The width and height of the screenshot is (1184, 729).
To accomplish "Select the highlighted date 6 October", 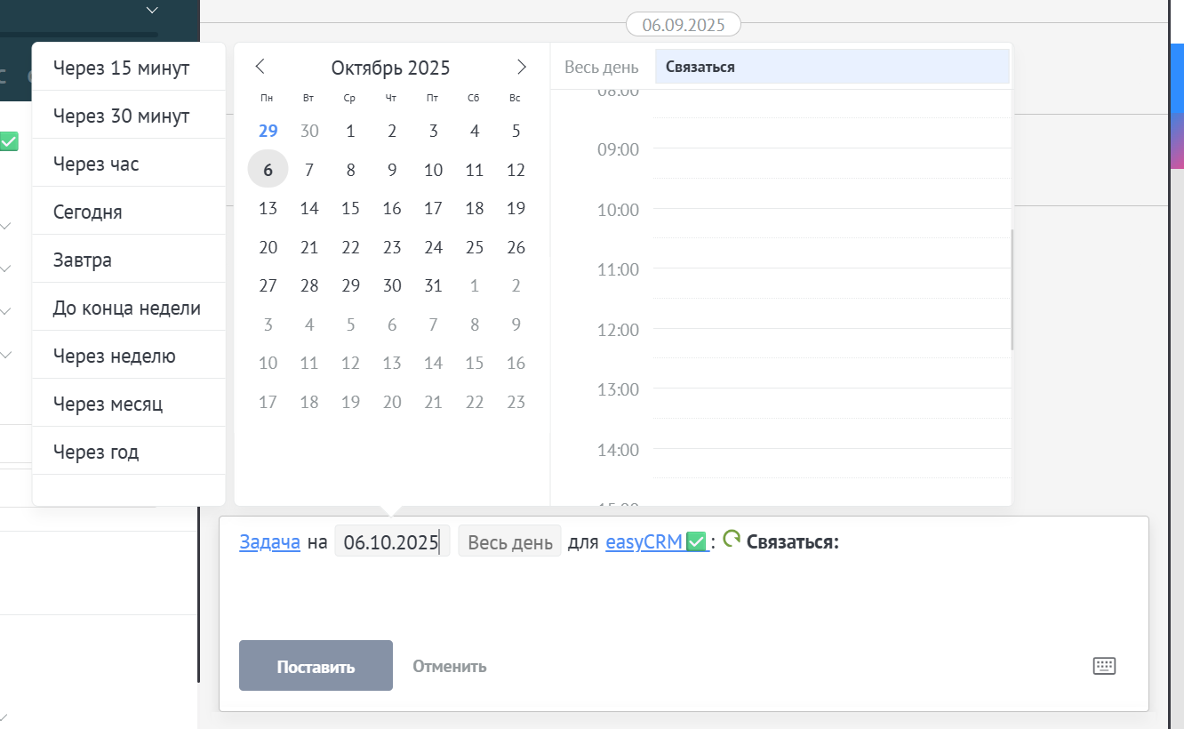I will 268,169.
